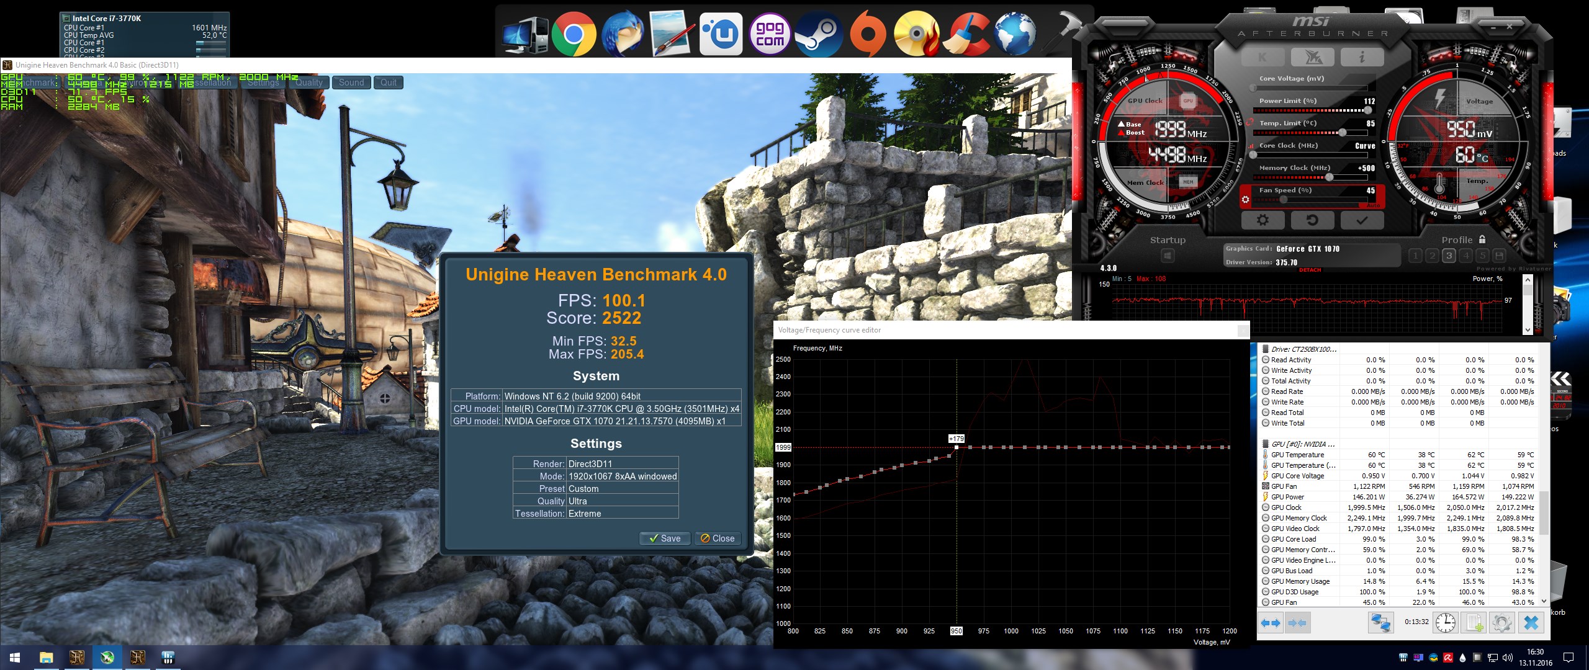Click the Afterburner info 'i' button

coord(1362,58)
